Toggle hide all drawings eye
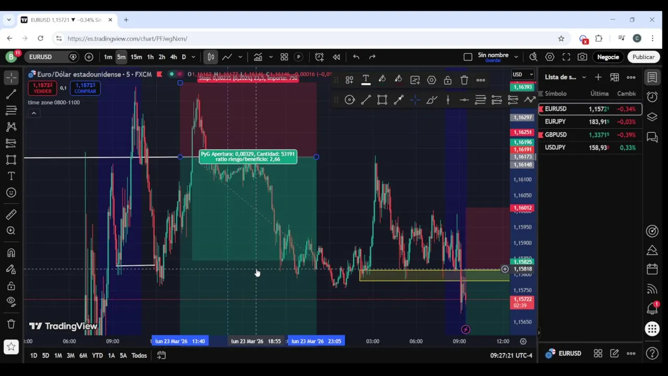The image size is (668, 376). coord(11,302)
